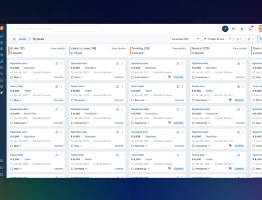Select the Neutral (210) column header
262x200 pixels.
pyautogui.click(x=201, y=48)
